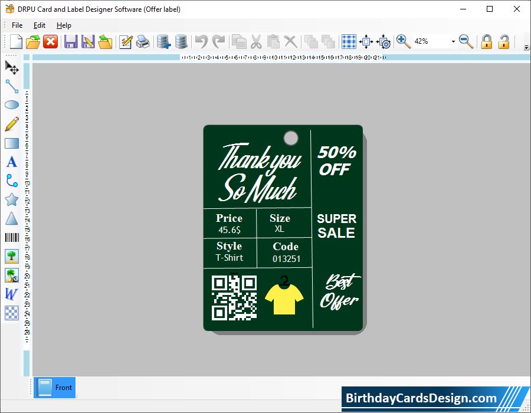Open the Edit menu

coord(40,25)
